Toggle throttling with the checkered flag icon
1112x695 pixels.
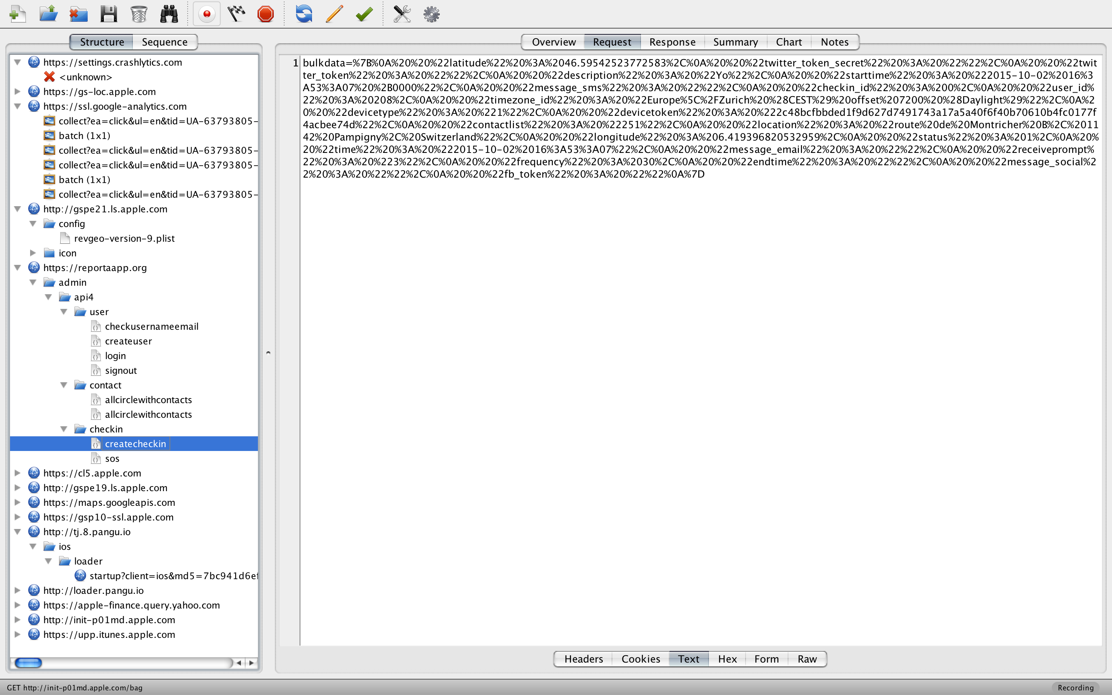[236, 14]
